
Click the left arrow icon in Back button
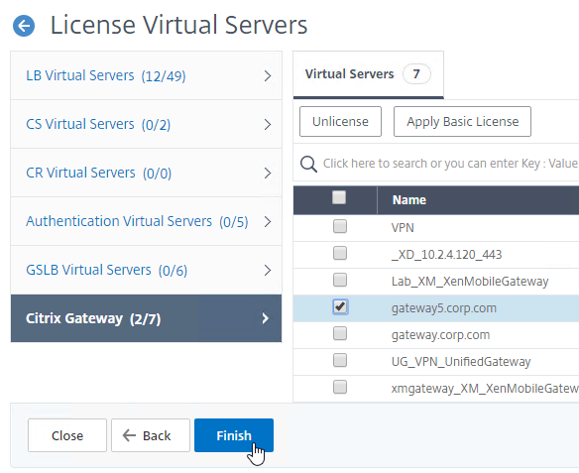click(129, 435)
